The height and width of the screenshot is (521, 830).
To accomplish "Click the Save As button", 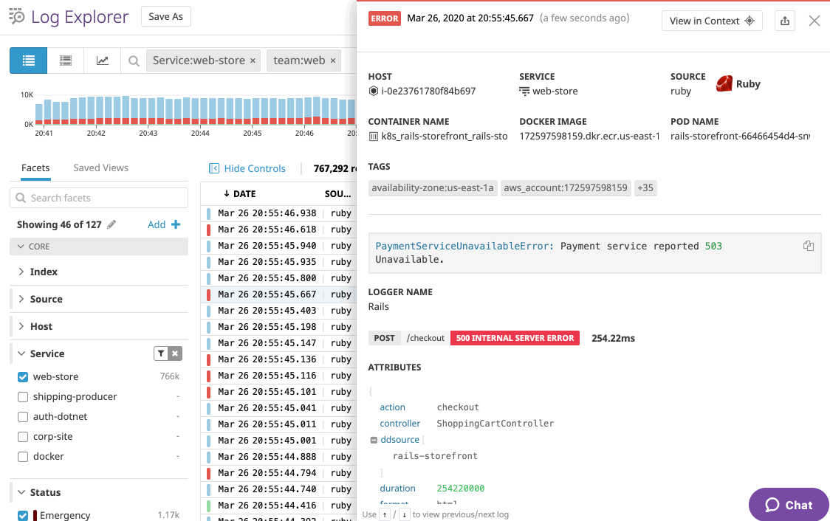I will (x=165, y=16).
